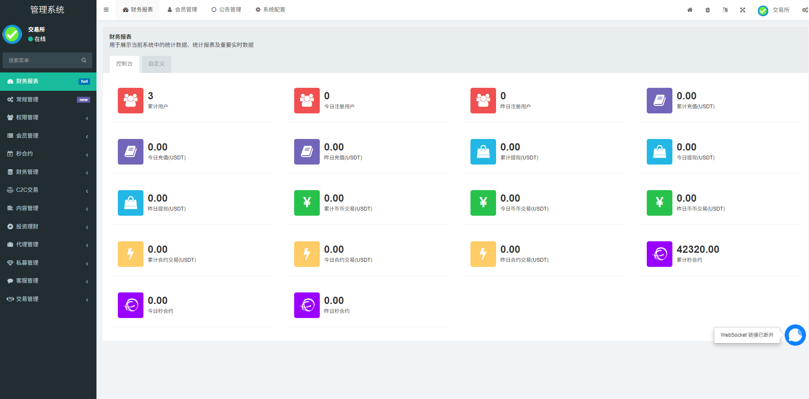Click the 今日秒合约 purple icon
The height and width of the screenshot is (399, 809).
131,305
